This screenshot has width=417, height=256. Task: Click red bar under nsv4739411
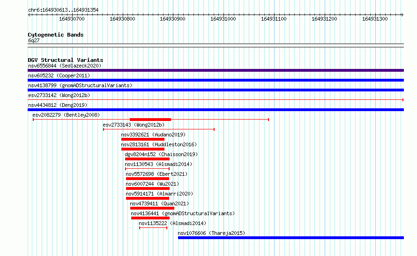152,208
